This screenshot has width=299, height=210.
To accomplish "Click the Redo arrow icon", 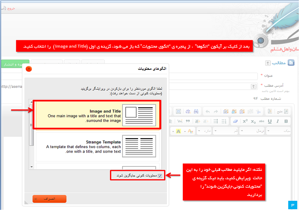I will tap(216, 111).
